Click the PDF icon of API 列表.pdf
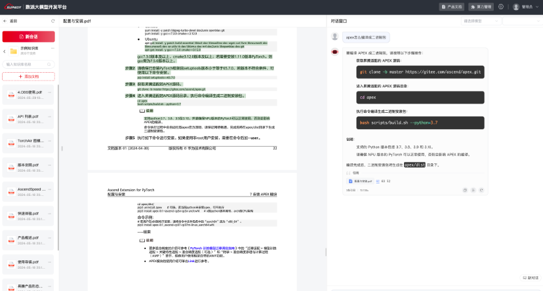 tap(11, 119)
